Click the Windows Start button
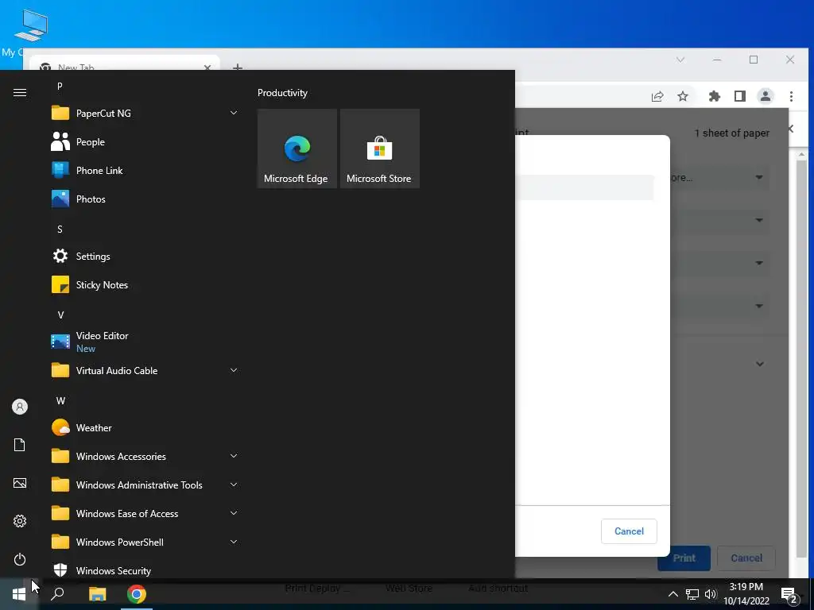This screenshot has height=610, width=814. click(x=19, y=594)
